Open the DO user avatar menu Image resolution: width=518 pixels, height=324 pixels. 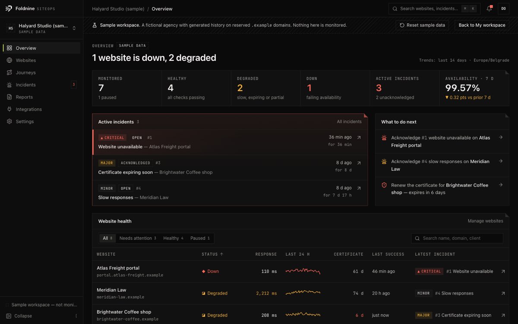pyautogui.click(x=503, y=9)
